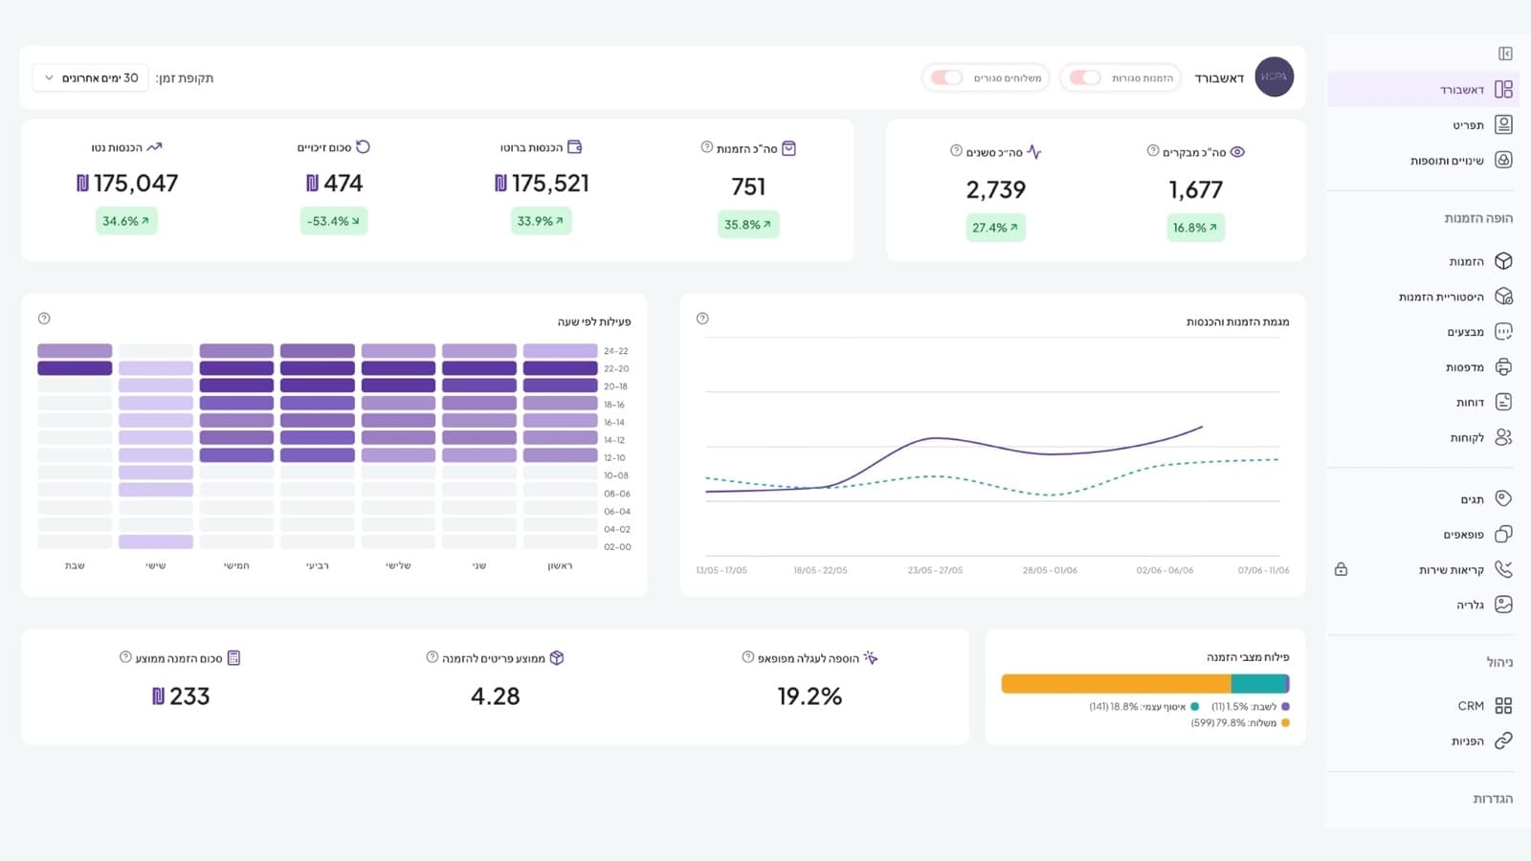Click the orange delivery segment of the order-type bar
1531x861 pixels.
(1116, 684)
